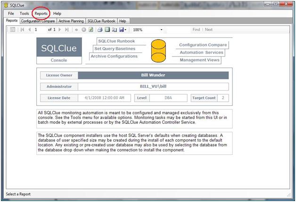This screenshot has height=202, width=296.
Task: Click the License Date label
Action: point(59,98)
